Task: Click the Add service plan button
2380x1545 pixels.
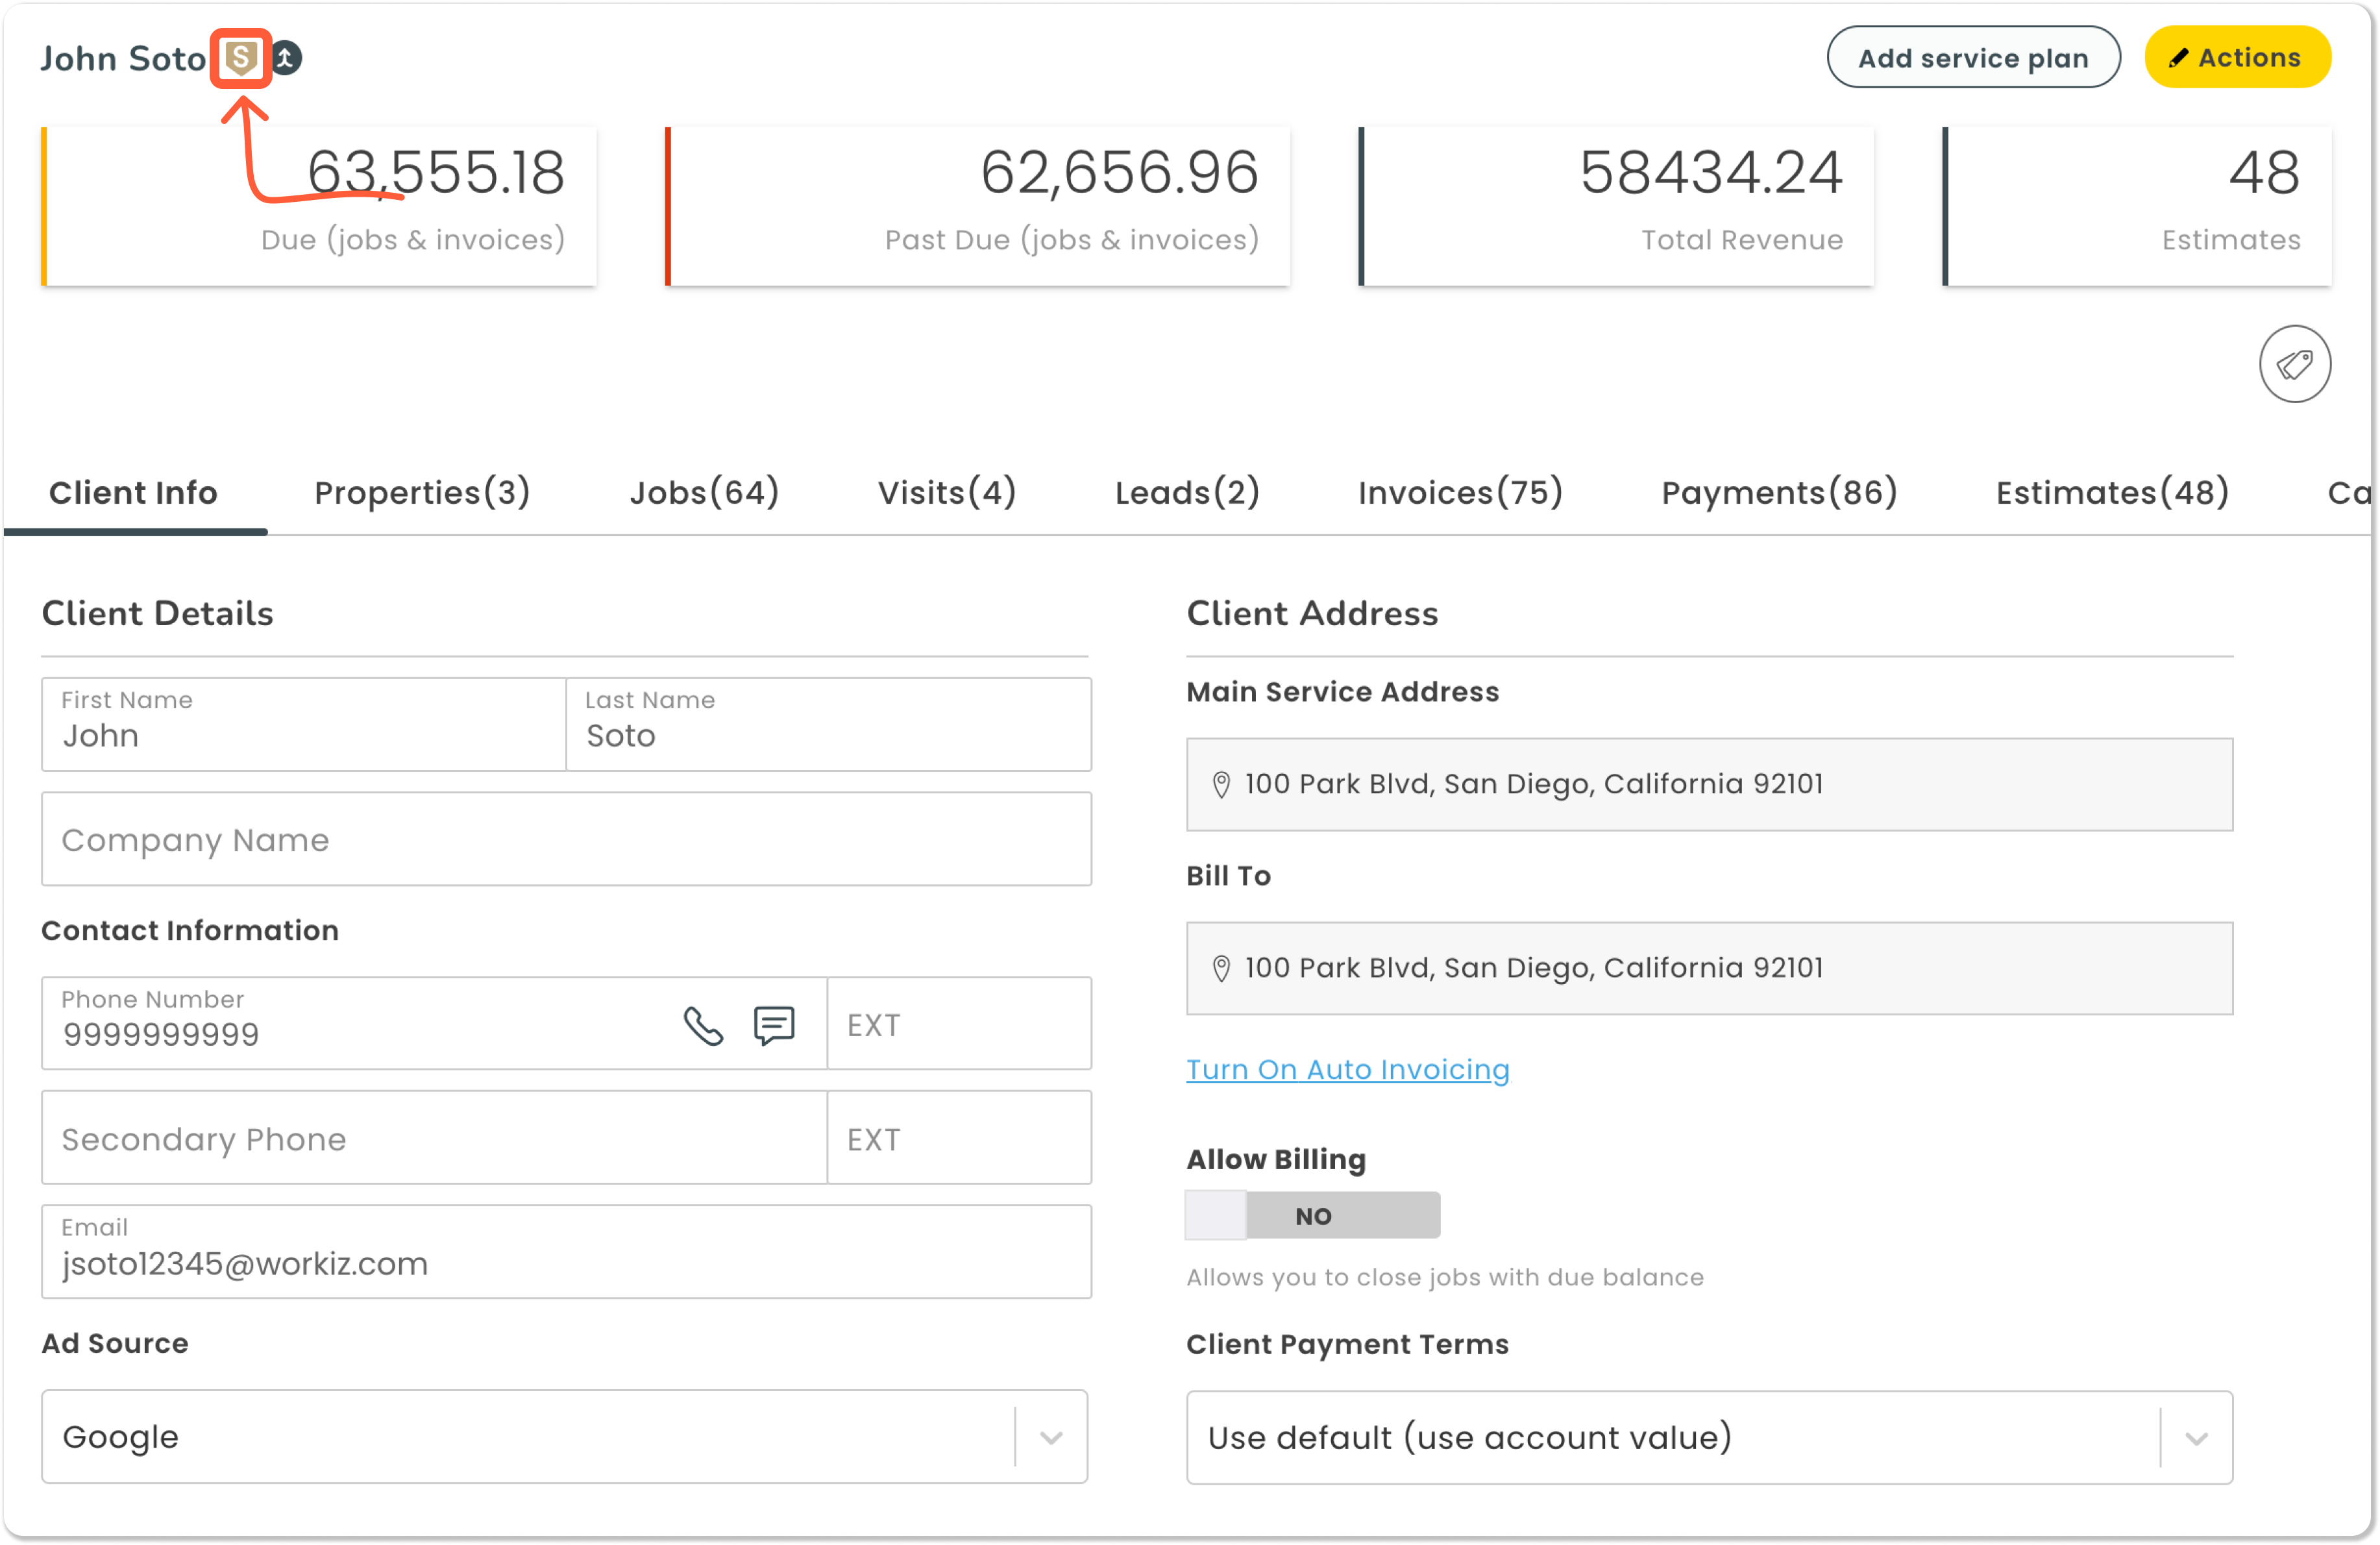Action: pyautogui.click(x=1973, y=58)
